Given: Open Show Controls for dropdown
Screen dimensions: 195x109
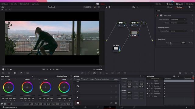Looking at the screenshot, I should 178,19.
